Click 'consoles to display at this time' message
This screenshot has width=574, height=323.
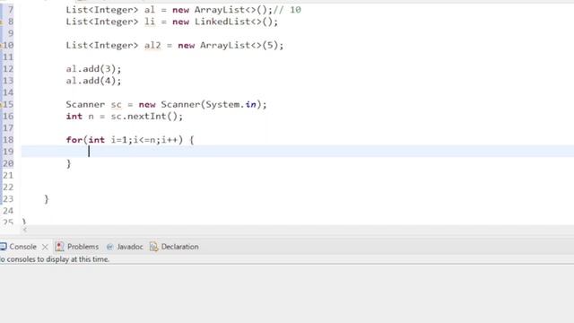click(57, 259)
